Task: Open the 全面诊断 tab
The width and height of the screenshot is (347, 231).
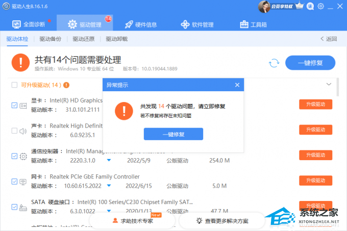Action: 29,24
